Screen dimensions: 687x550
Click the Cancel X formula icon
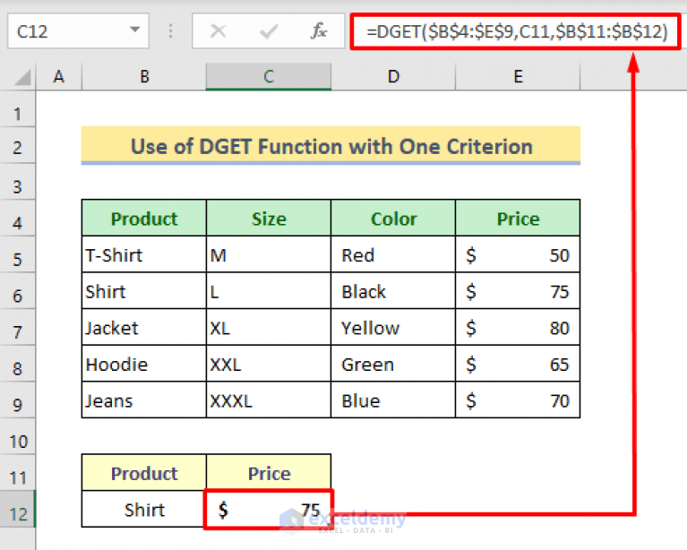click(218, 31)
